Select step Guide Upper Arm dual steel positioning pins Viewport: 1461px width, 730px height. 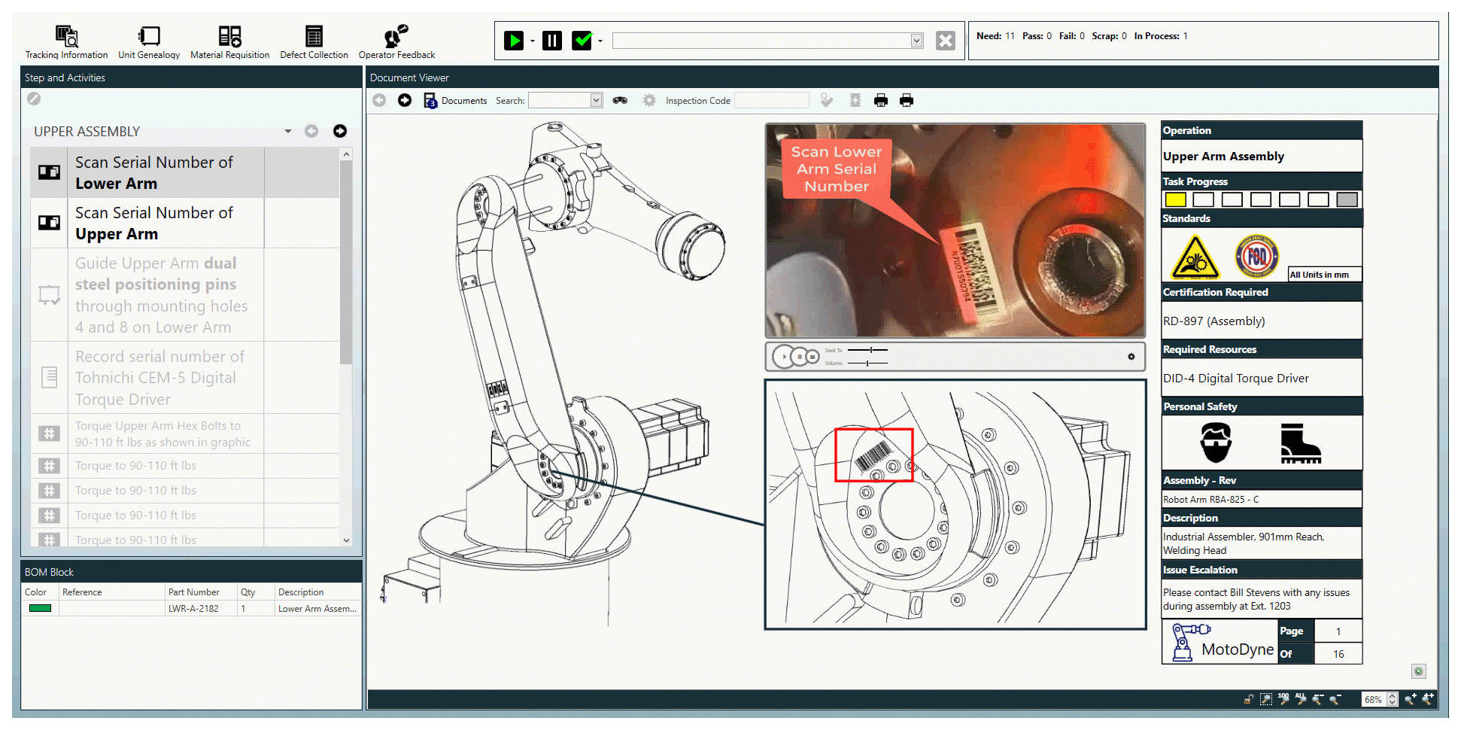[184, 295]
